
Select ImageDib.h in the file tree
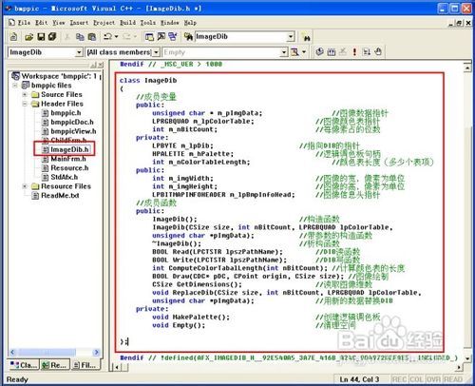click(x=69, y=149)
